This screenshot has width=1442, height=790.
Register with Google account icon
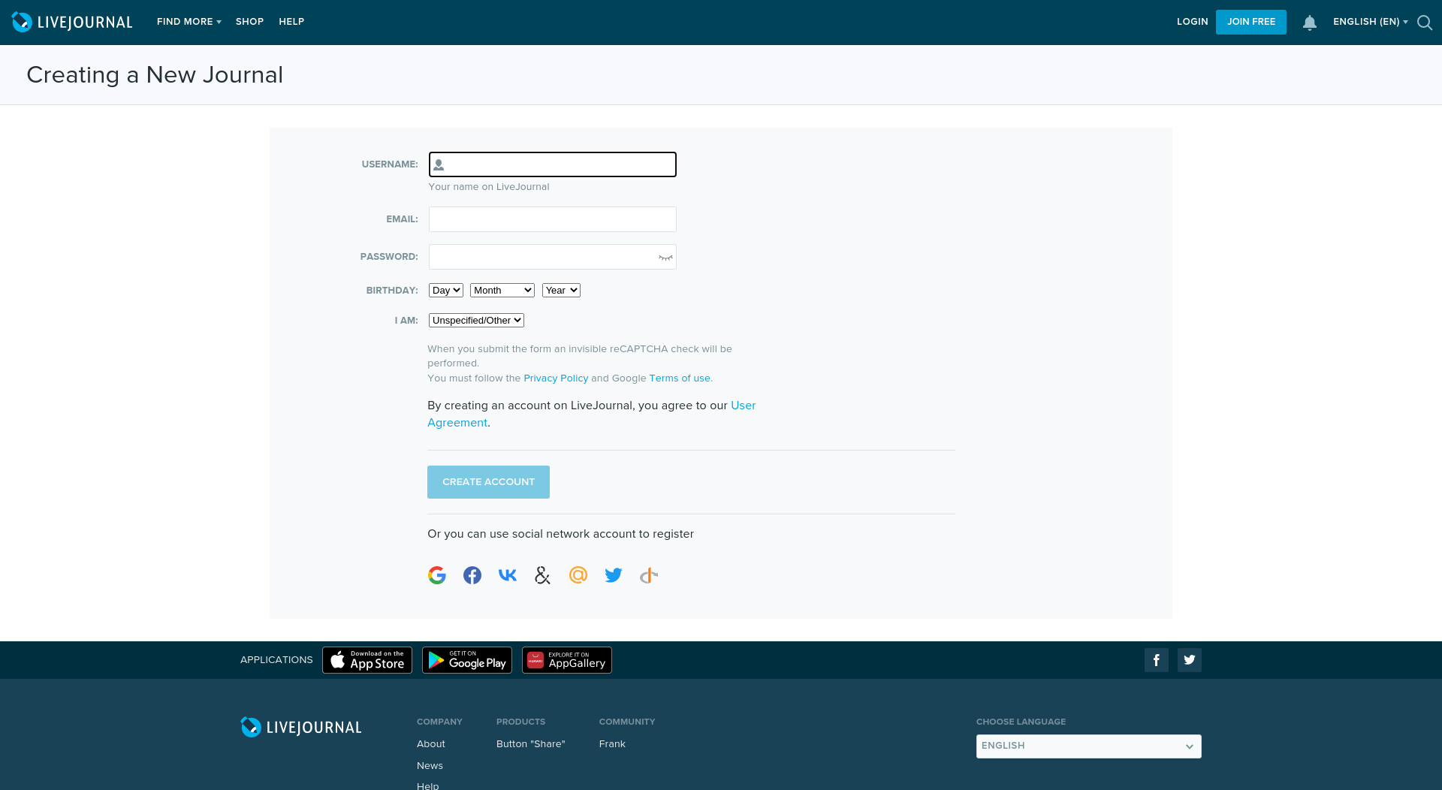click(x=437, y=575)
